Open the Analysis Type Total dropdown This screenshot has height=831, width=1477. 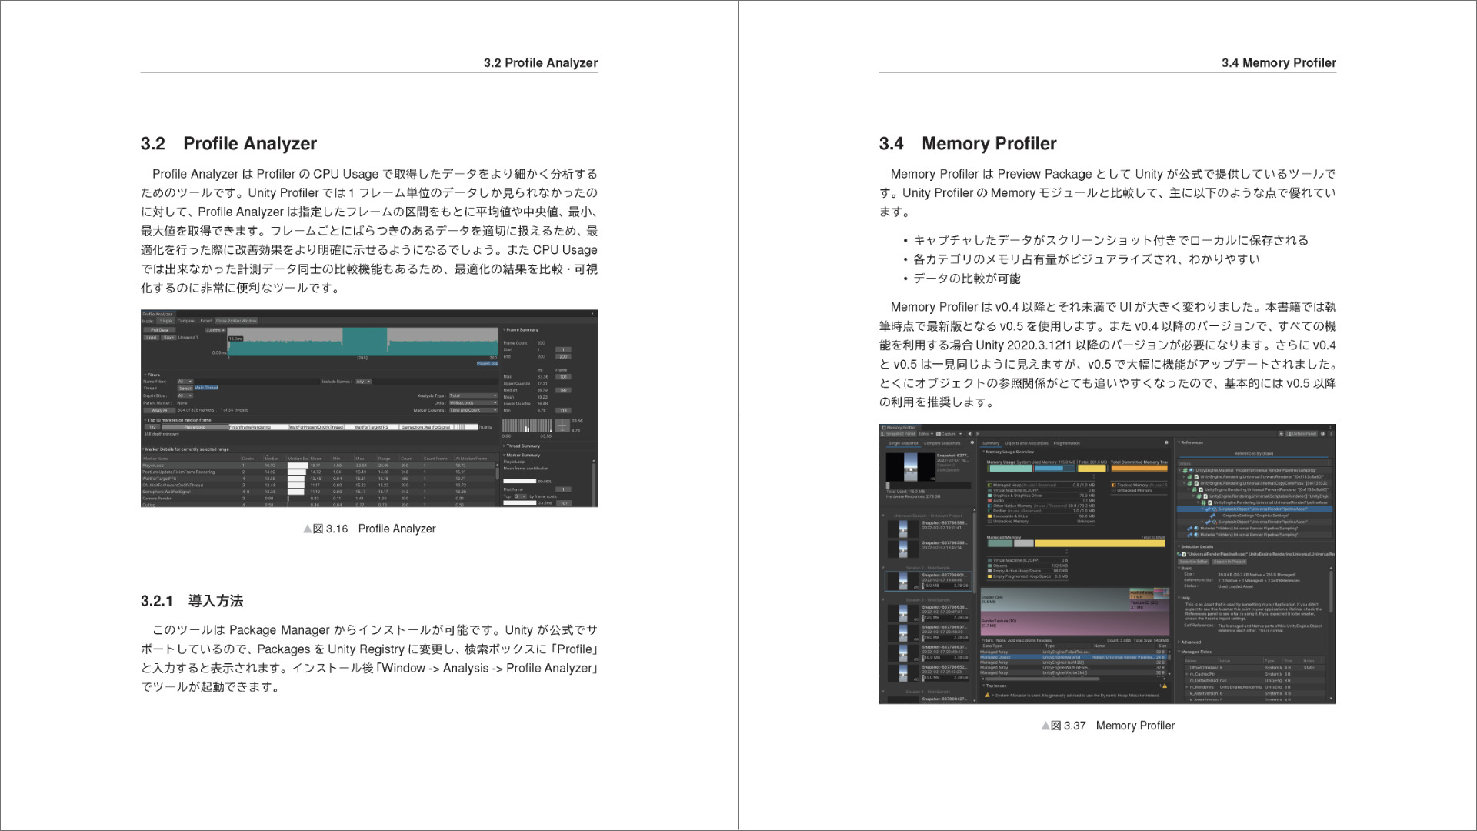pos(473,395)
